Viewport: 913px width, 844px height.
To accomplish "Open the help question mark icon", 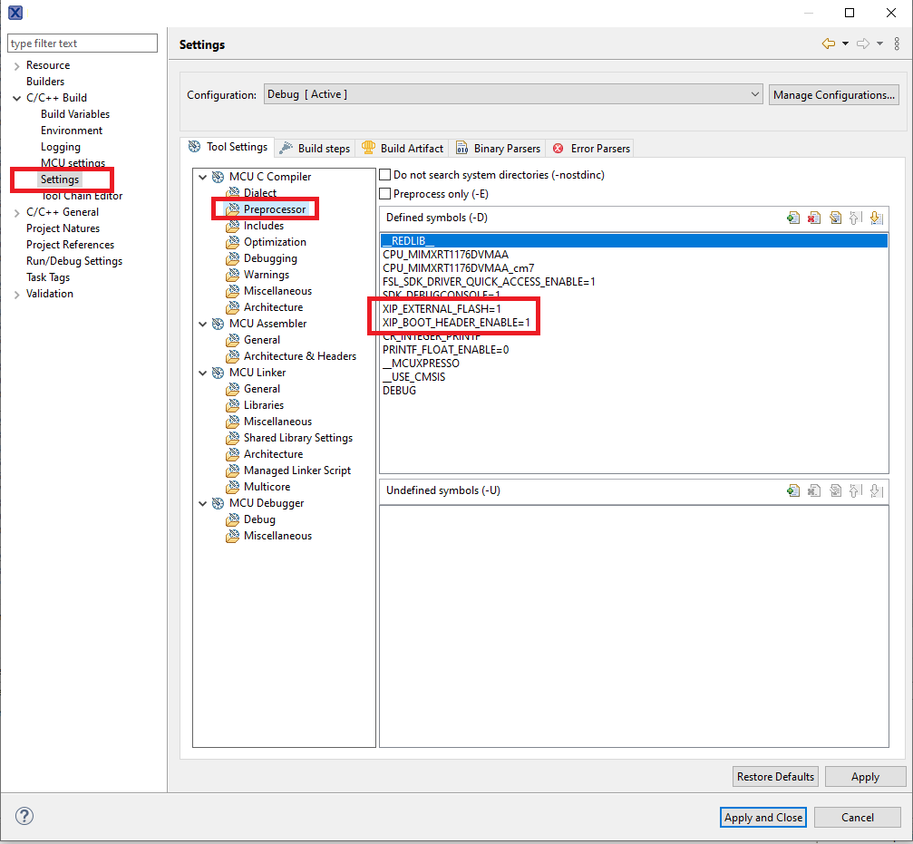I will point(24,816).
